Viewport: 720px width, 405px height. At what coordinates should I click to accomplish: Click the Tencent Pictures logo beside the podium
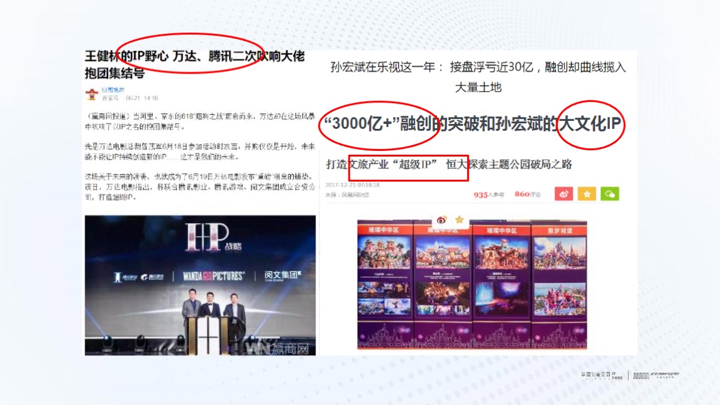(x=125, y=275)
